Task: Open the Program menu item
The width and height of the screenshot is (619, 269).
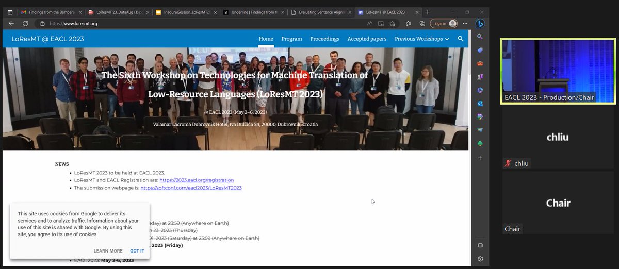Action: pyautogui.click(x=291, y=39)
